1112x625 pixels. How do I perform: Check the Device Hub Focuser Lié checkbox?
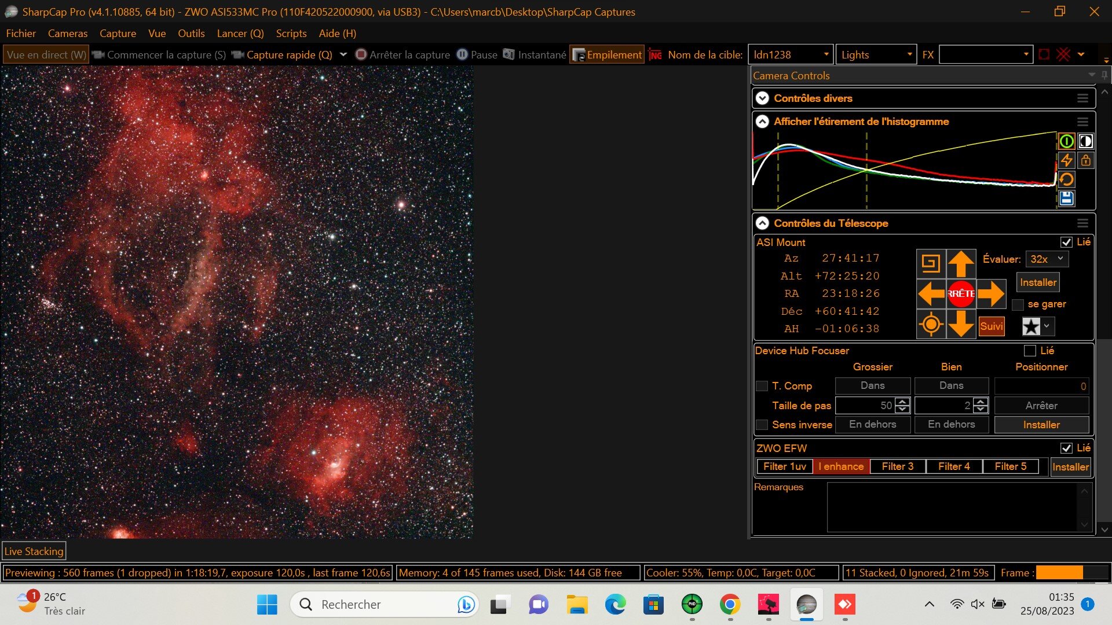click(1030, 351)
